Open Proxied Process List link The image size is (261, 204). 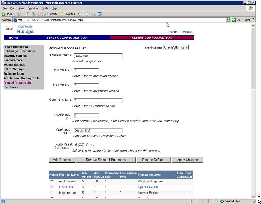point(17,83)
